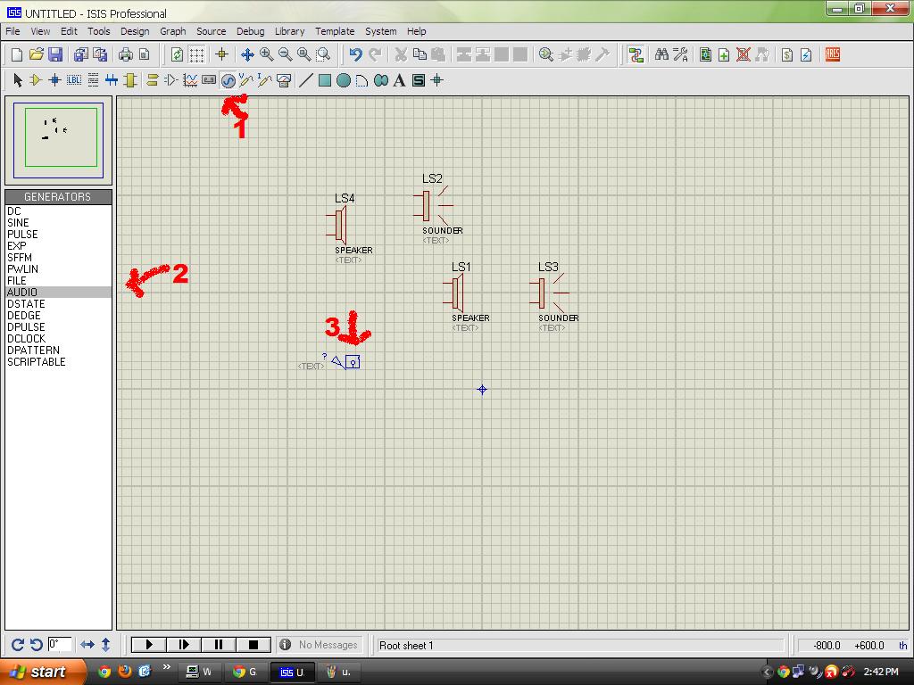Choose the Component Mode tool

coord(36,80)
